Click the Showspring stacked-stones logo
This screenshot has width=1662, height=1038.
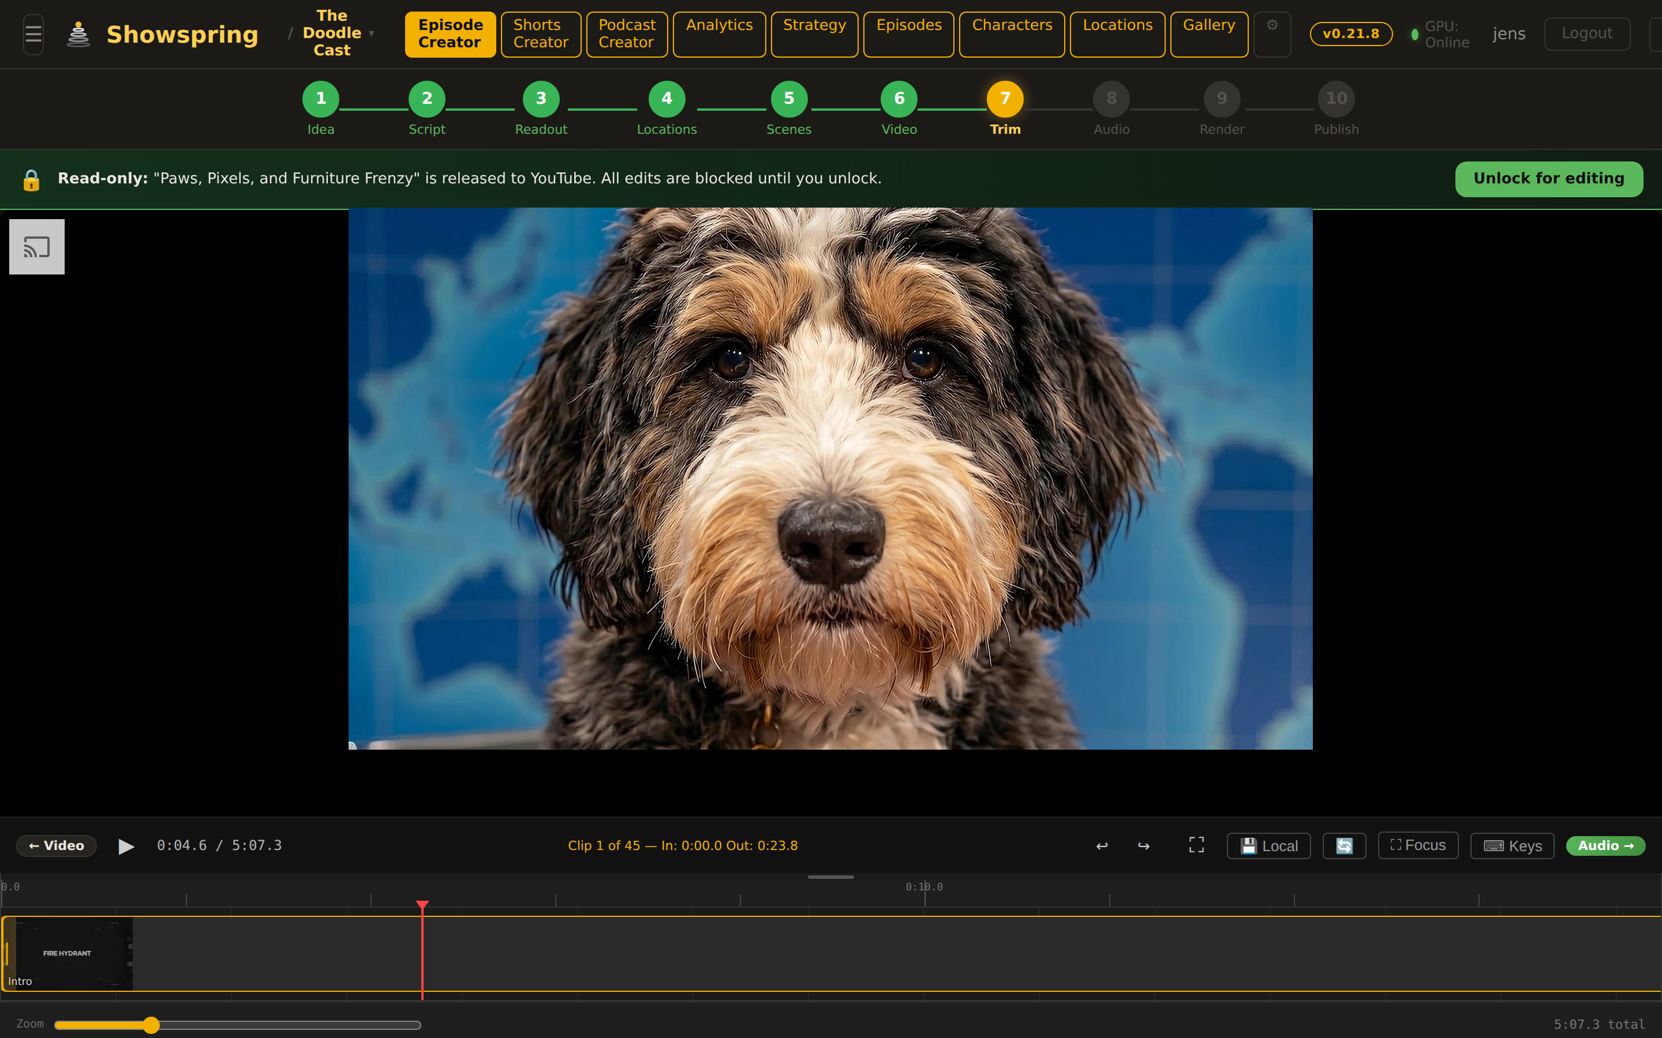79,33
